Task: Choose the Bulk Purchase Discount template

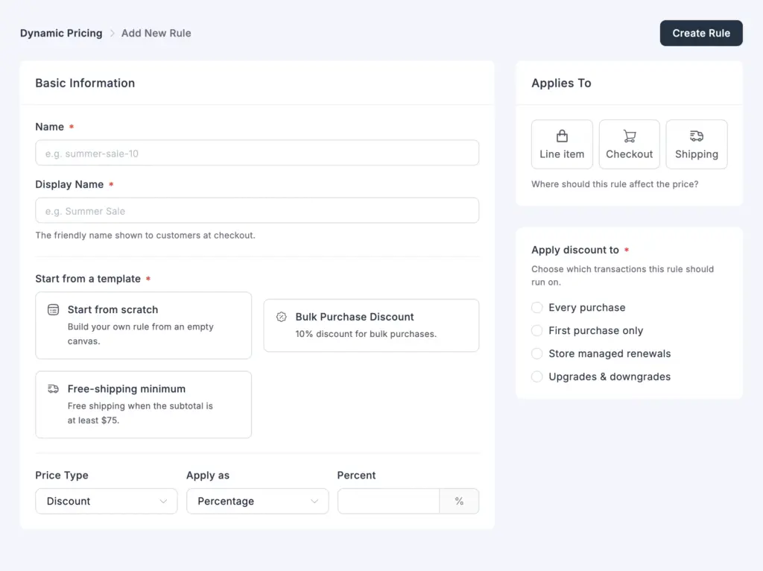Action: pyautogui.click(x=371, y=325)
